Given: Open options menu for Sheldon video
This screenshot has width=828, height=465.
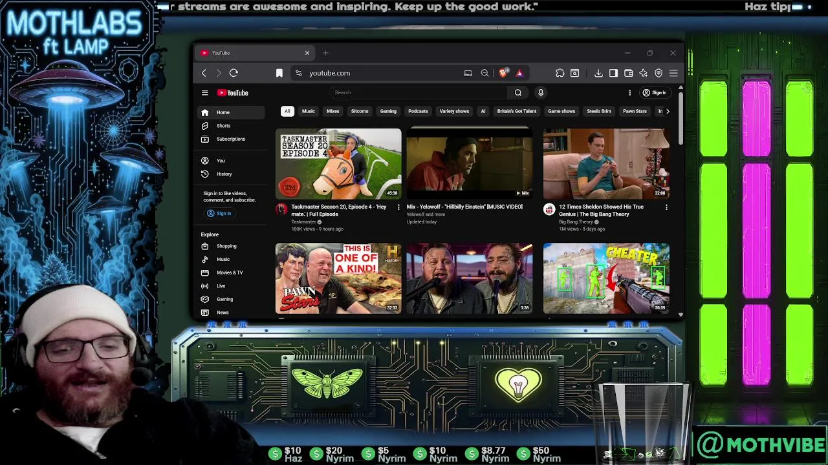Looking at the screenshot, I should click(666, 207).
